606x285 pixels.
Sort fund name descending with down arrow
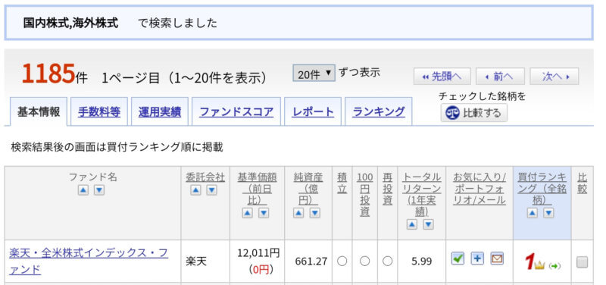tap(99, 190)
